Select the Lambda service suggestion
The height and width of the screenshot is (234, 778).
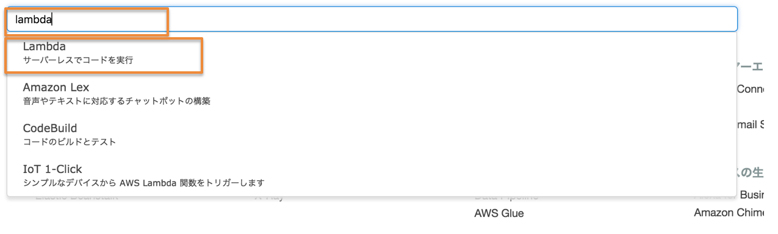pyautogui.click(x=372, y=53)
